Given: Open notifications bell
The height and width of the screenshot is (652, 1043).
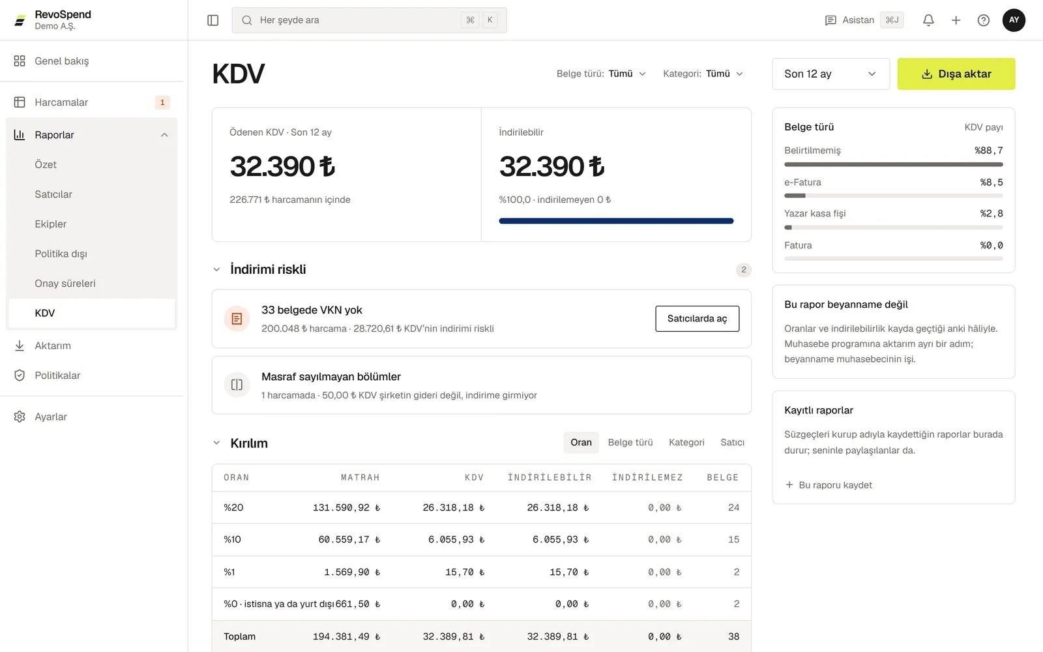Looking at the screenshot, I should [x=928, y=20].
